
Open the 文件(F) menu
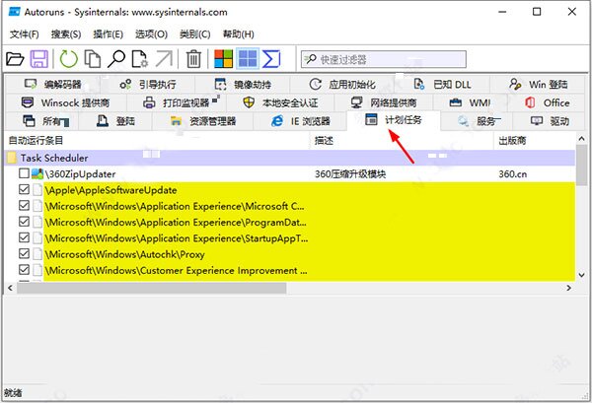point(24,34)
